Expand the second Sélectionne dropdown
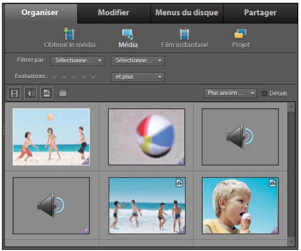 (137, 61)
